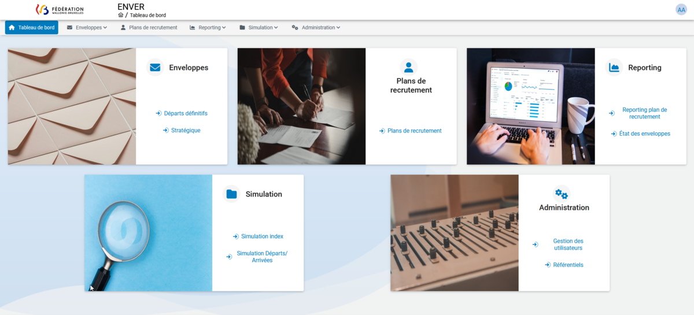The image size is (694, 315).
Task: Open the Stratégique link
Action: click(186, 131)
